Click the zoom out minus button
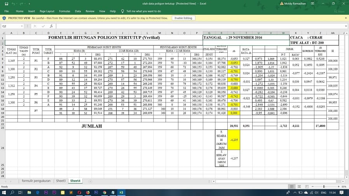This screenshot has height=196, width=349. (312, 187)
